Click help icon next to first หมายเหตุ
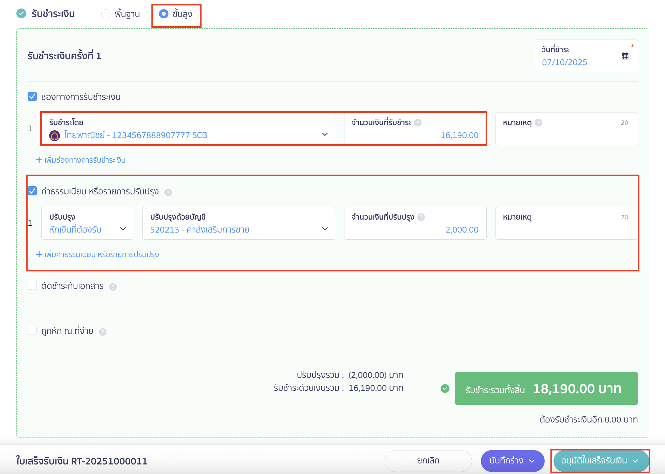Image resolution: width=665 pixels, height=474 pixels. [538, 123]
